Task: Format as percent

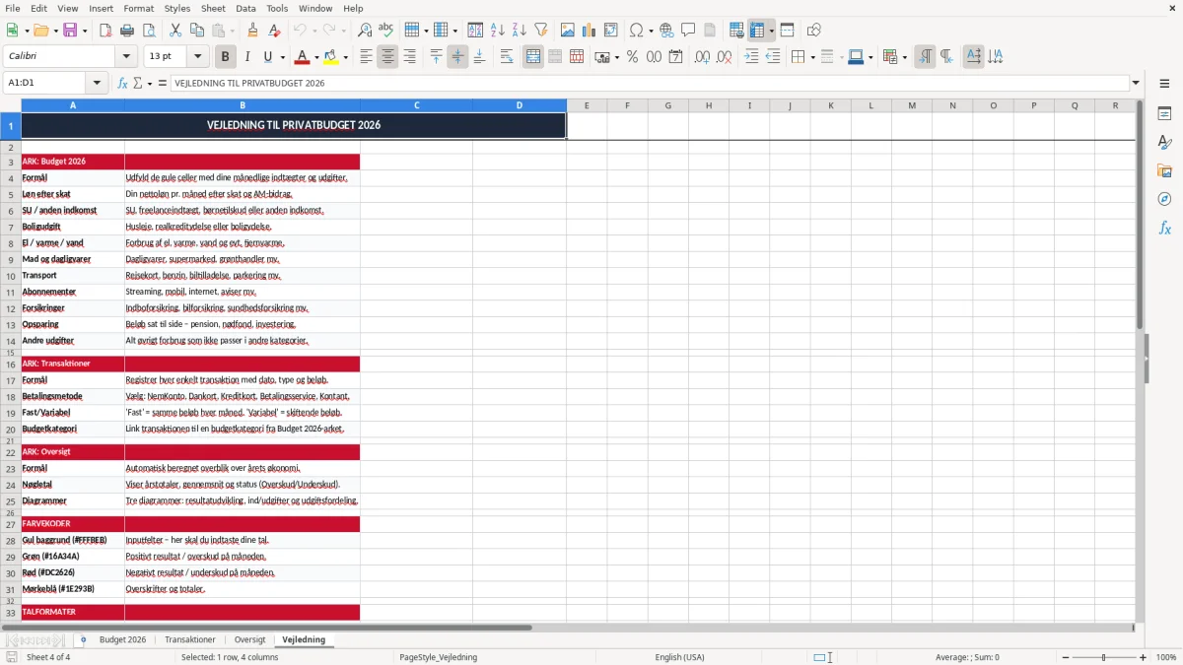Action: point(632,57)
